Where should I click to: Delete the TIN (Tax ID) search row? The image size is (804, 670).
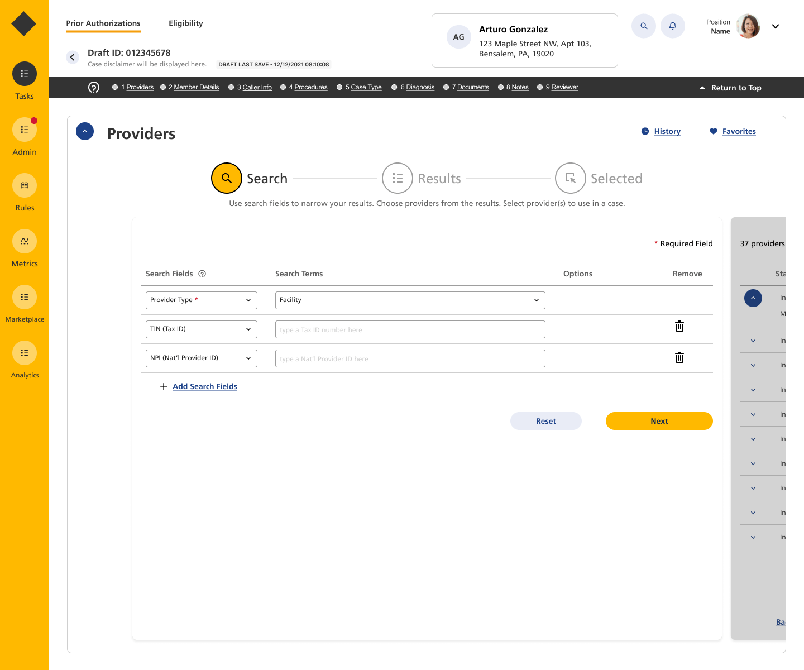[x=679, y=327]
